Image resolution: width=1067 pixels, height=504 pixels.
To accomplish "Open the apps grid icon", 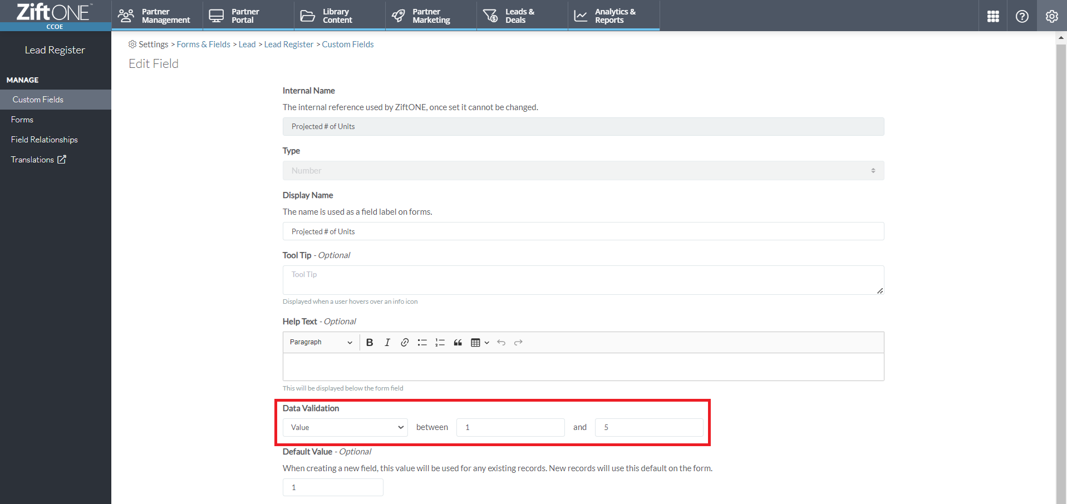I will (993, 16).
